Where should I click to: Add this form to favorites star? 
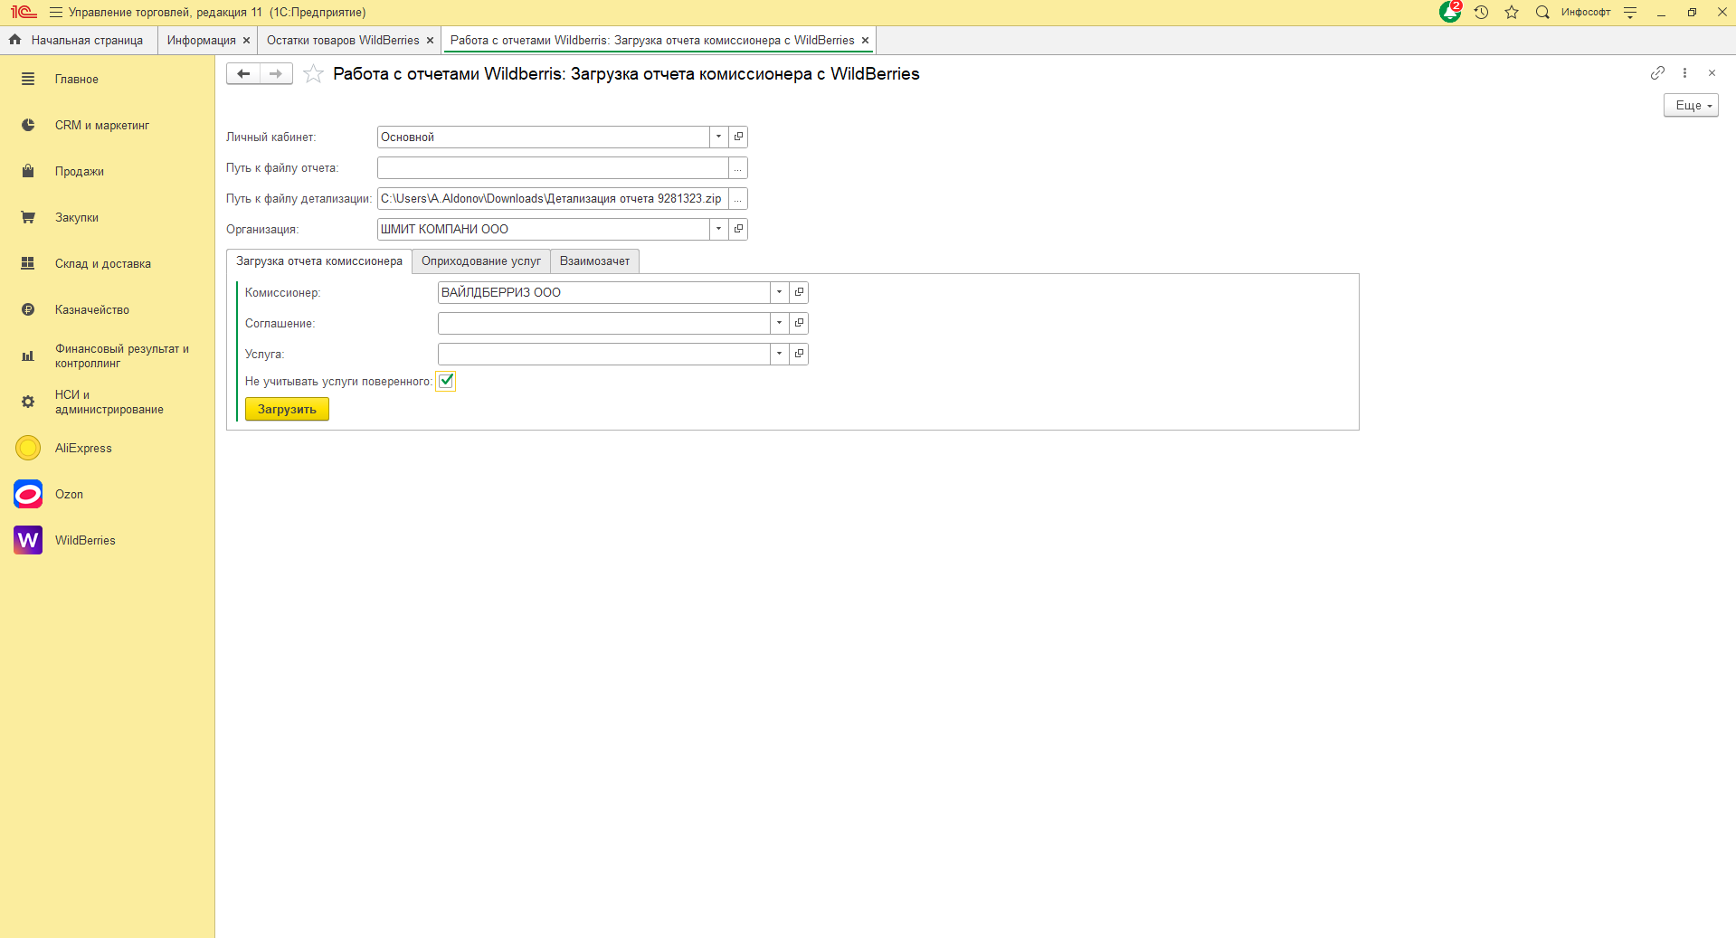313,74
